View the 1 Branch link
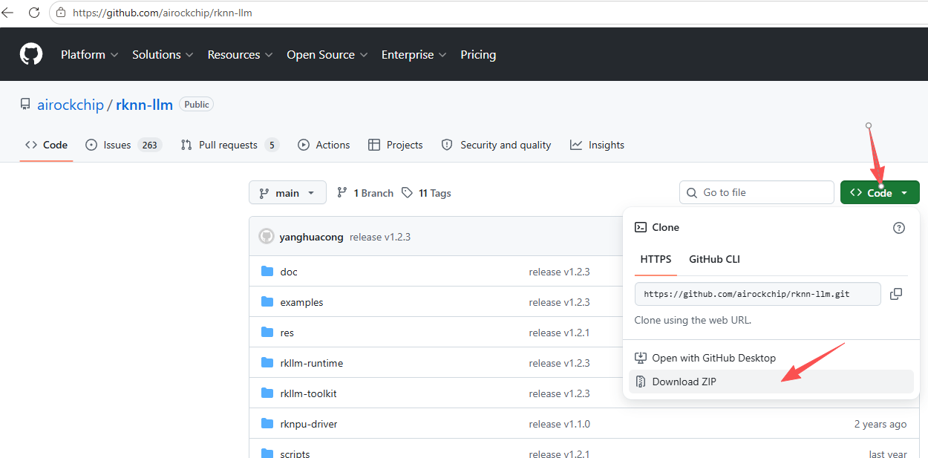This screenshot has height=458, width=928. pyautogui.click(x=365, y=193)
